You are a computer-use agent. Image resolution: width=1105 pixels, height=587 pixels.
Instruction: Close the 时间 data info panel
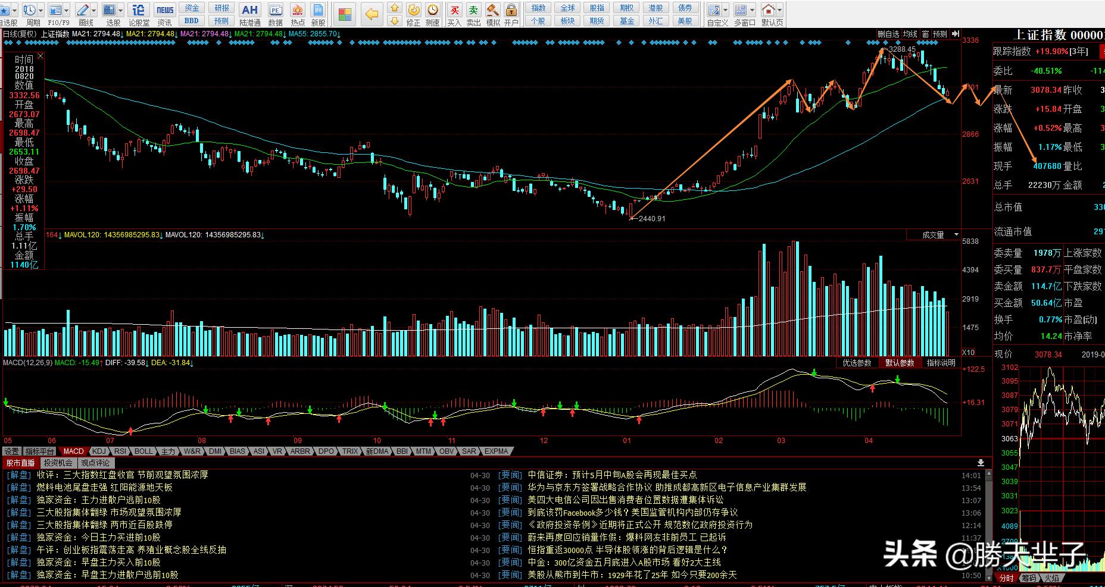click(40, 56)
